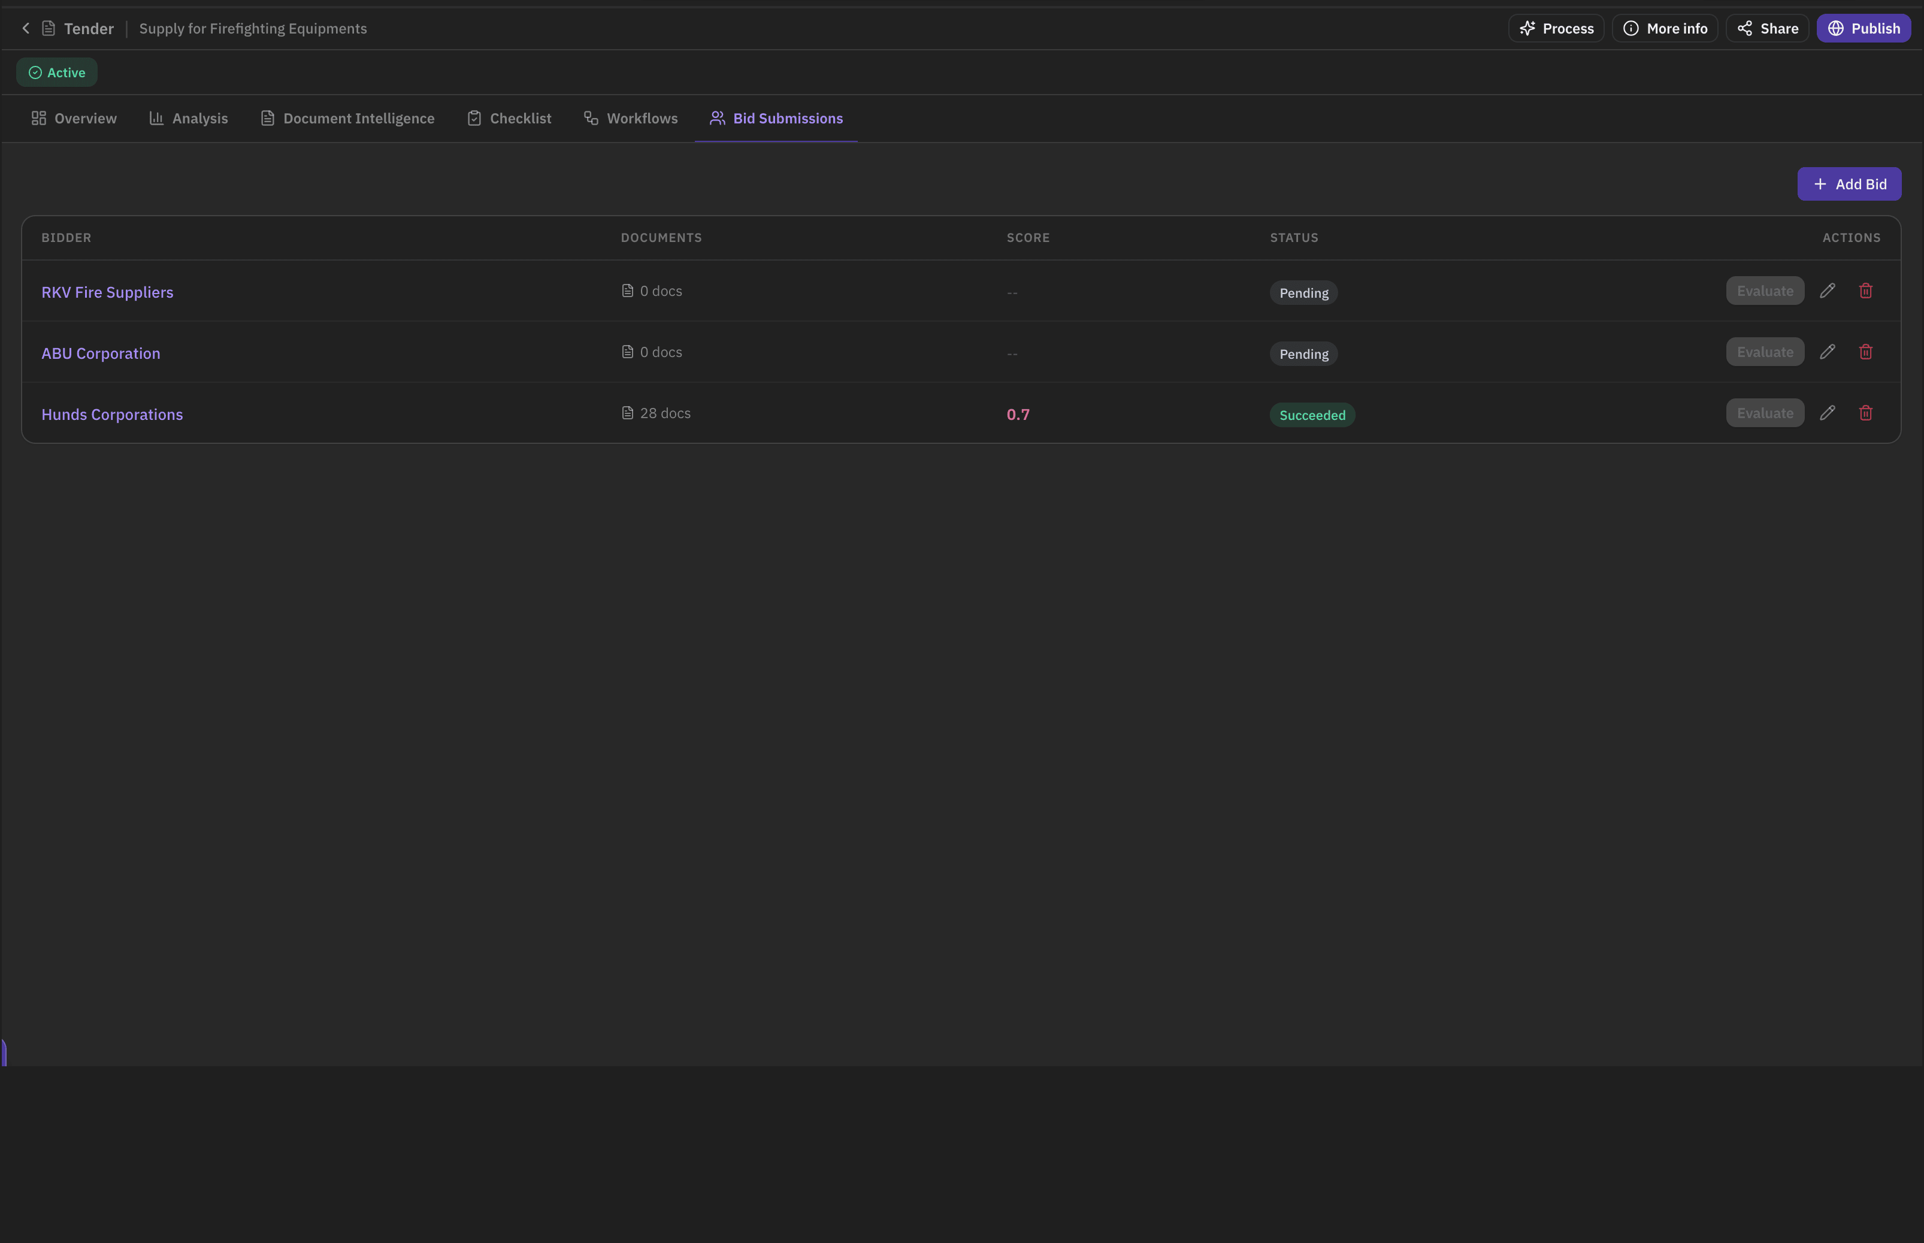Click Supply for Firefighting Equipments title
The image size is (1924, 1243).
pyautogui.click(x=253, y=29)
